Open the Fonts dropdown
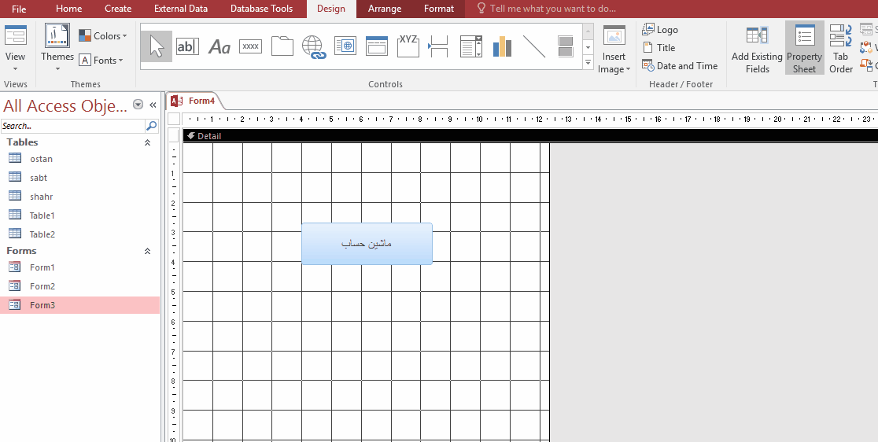This screenshot has height=442, width=878. point(101,60)
